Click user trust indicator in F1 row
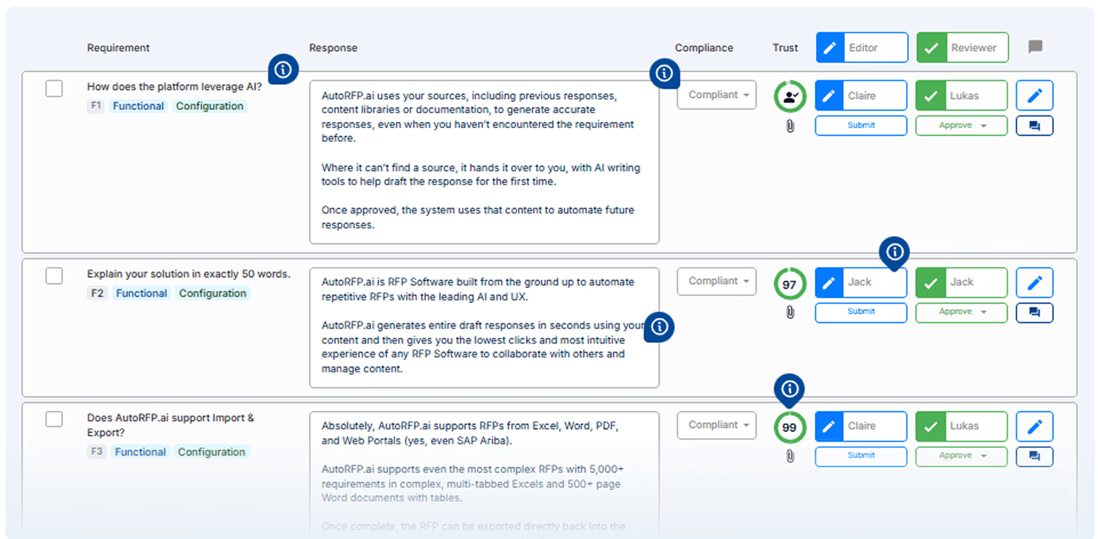1098x539 pixels. (790, 96)
